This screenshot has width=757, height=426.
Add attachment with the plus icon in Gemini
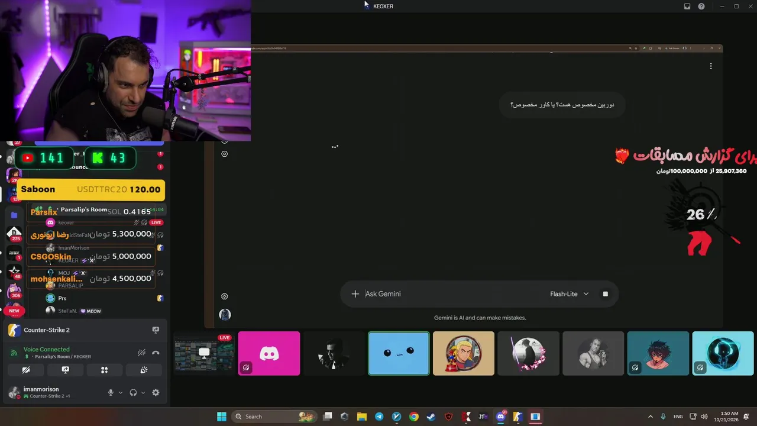pyautogui.click(x=355, y=293)
